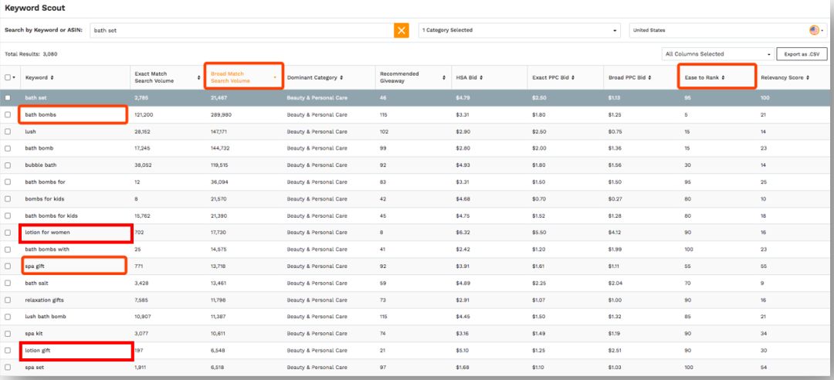Click the orange clear search X button

pyautogui.click(x=402, y=30)
